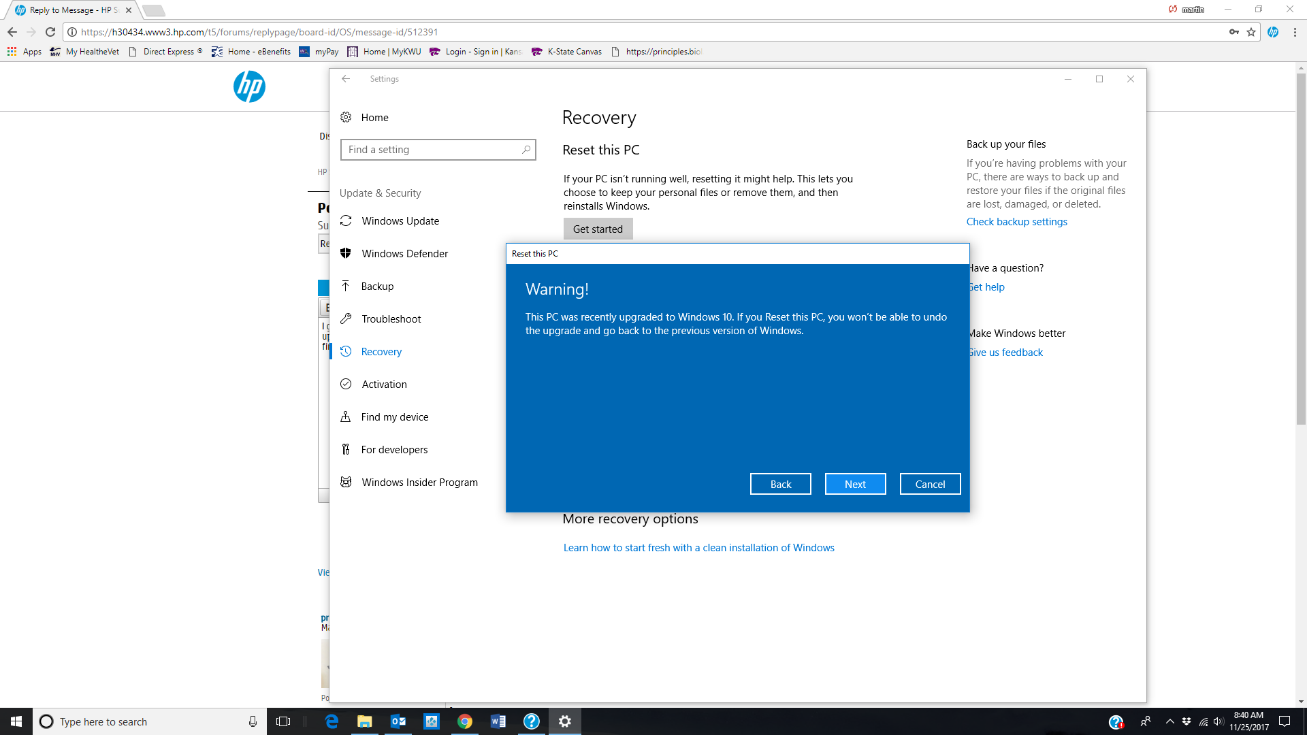Open the Backup settings page
The width and height of the screenshot is (1307, 735).
tap(377, 287)
